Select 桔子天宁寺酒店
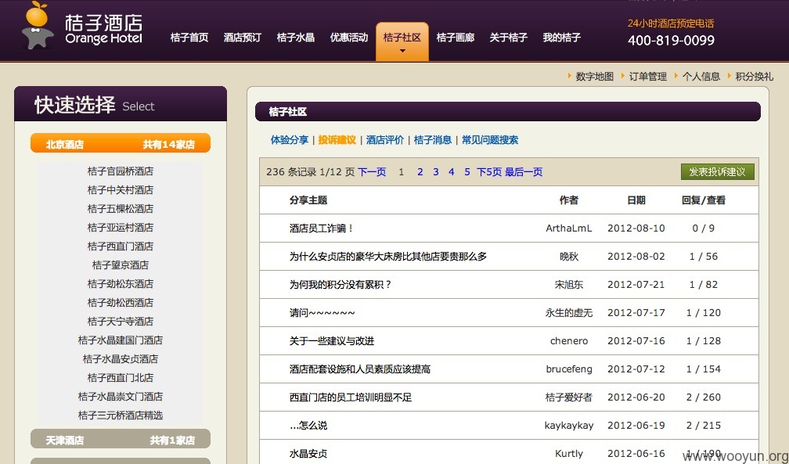 click(121, 321)
